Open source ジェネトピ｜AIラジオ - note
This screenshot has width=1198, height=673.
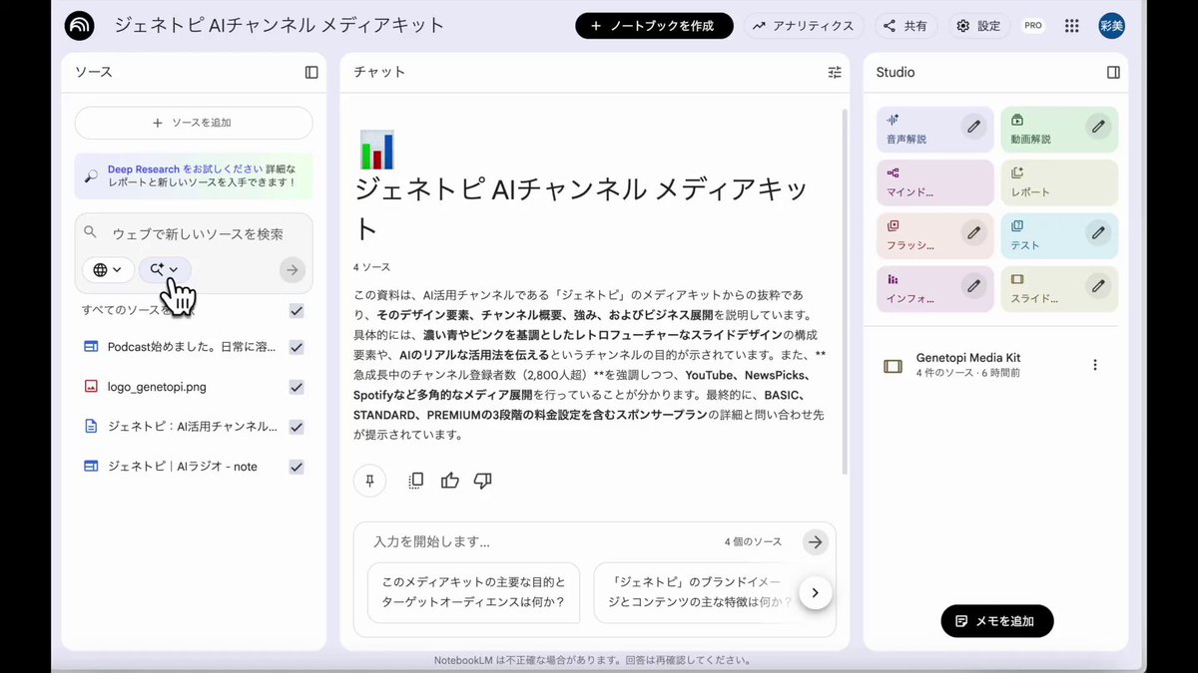tap(183, 467)
